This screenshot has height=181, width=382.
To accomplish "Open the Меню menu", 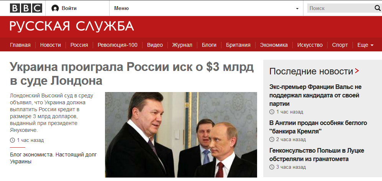I will pos(121,8).
